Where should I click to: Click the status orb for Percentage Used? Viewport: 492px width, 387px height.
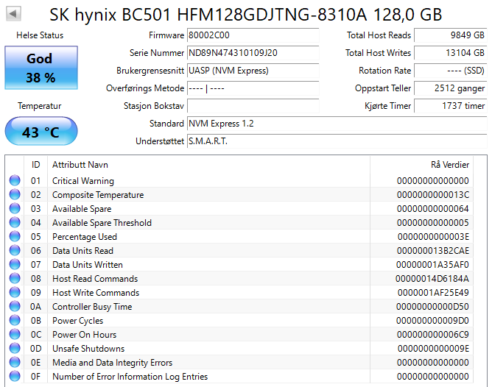(x=15, y=237)
